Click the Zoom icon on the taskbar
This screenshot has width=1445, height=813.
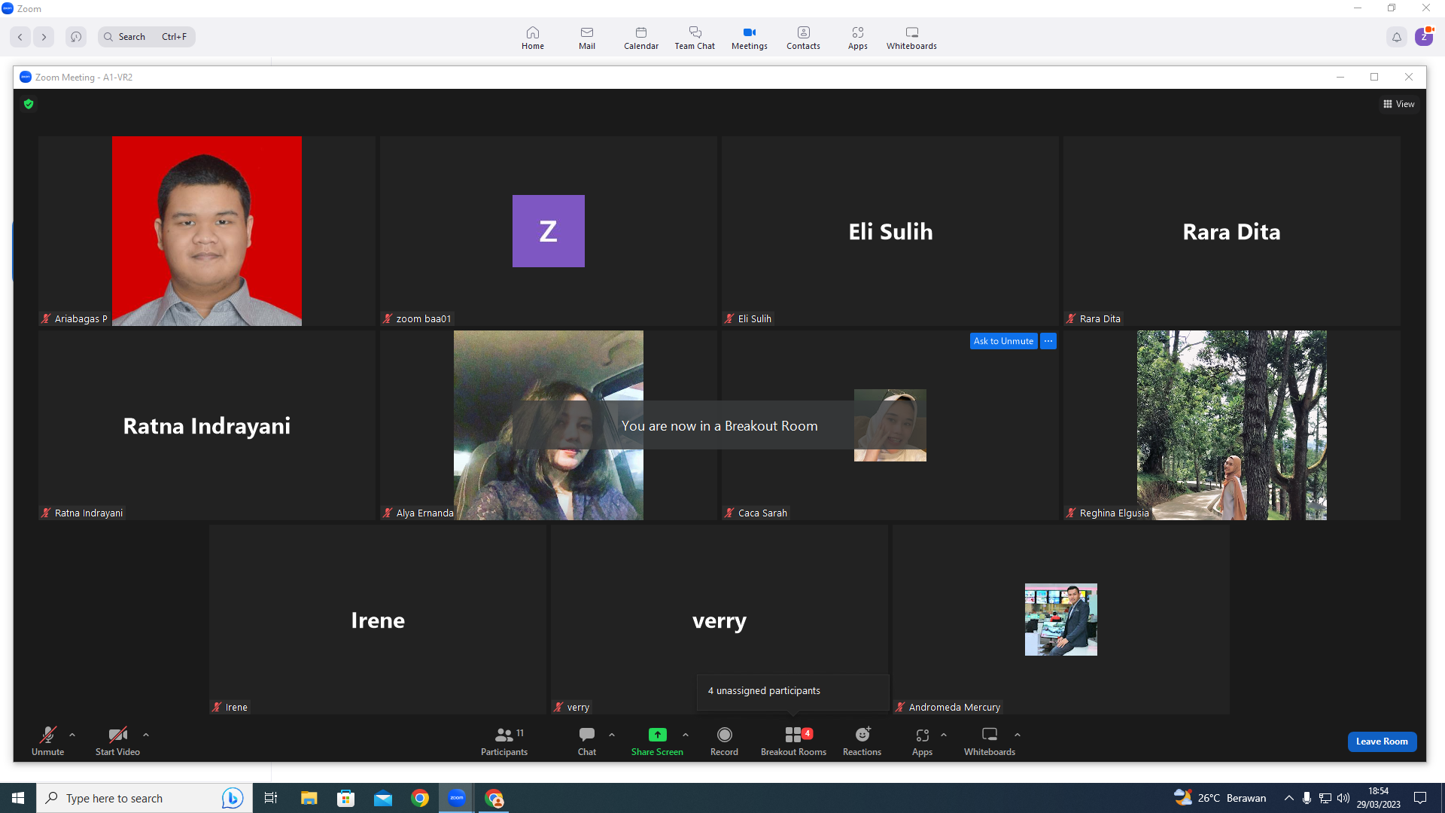tap(457, 798)
